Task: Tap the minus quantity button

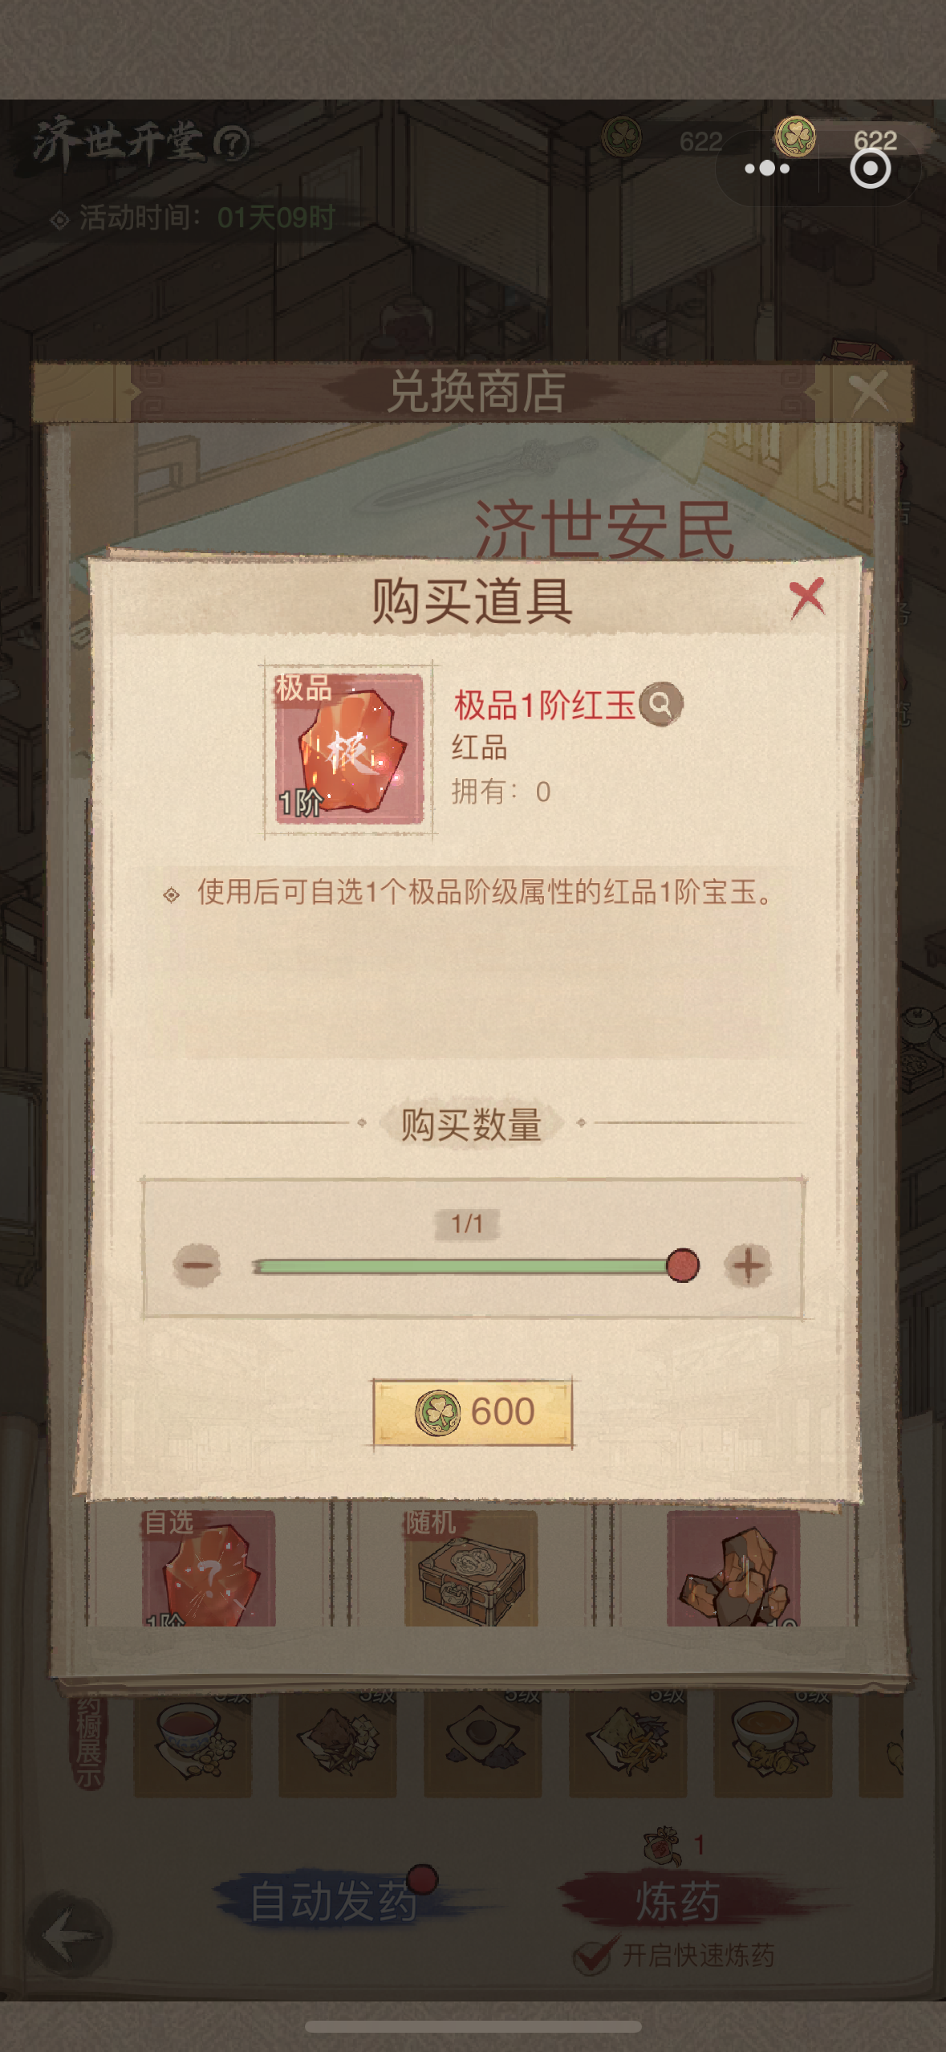Action: pos(197,1265)
